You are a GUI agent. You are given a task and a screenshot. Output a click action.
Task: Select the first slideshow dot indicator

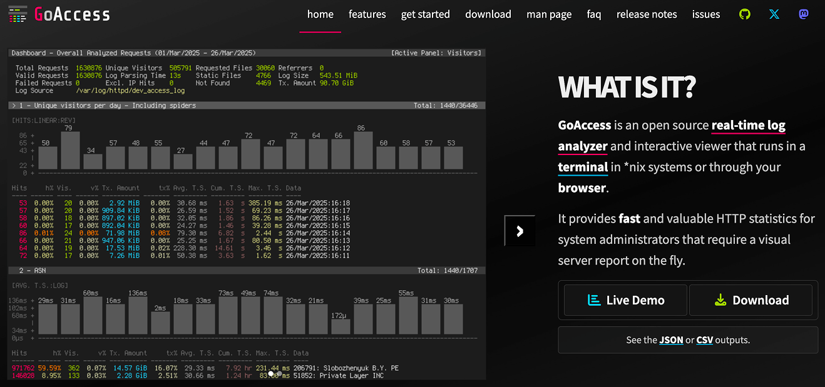(271, 373)
